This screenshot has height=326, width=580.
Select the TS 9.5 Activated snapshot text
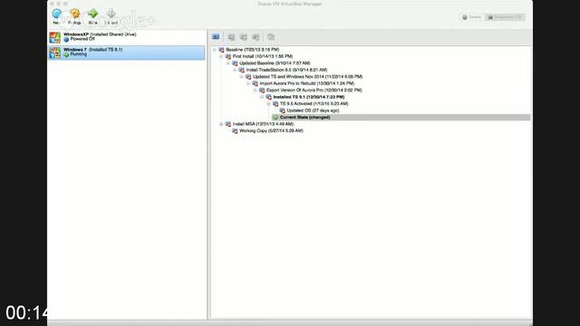(314, 104)
